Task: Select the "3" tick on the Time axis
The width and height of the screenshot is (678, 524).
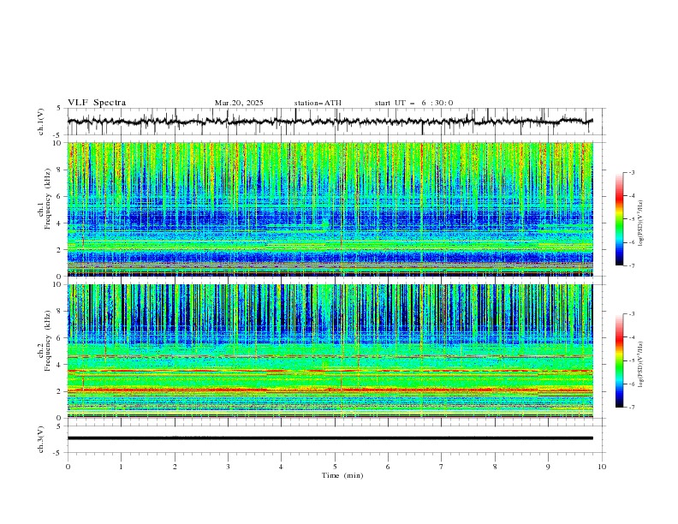Action: coord(228,467)
